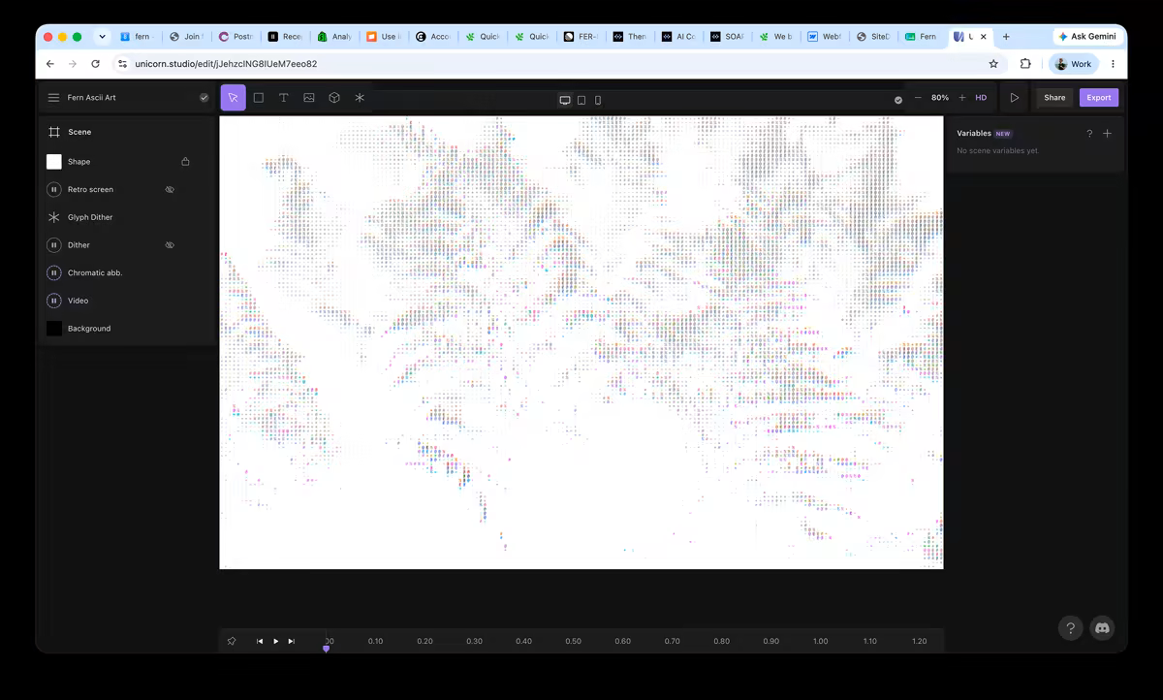Select the Video layer
The height and width of the screenshot is (700, 1163).
(127, 301)
